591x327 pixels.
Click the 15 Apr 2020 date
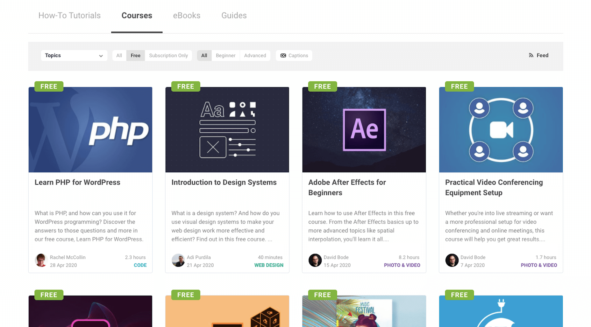(337, 265)
